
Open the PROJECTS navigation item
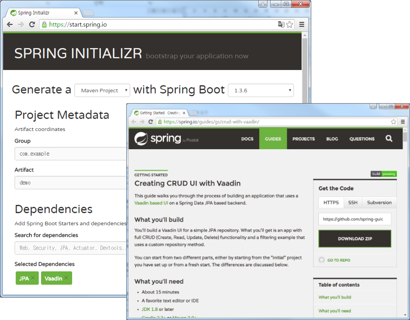click(x=303, y=139)
